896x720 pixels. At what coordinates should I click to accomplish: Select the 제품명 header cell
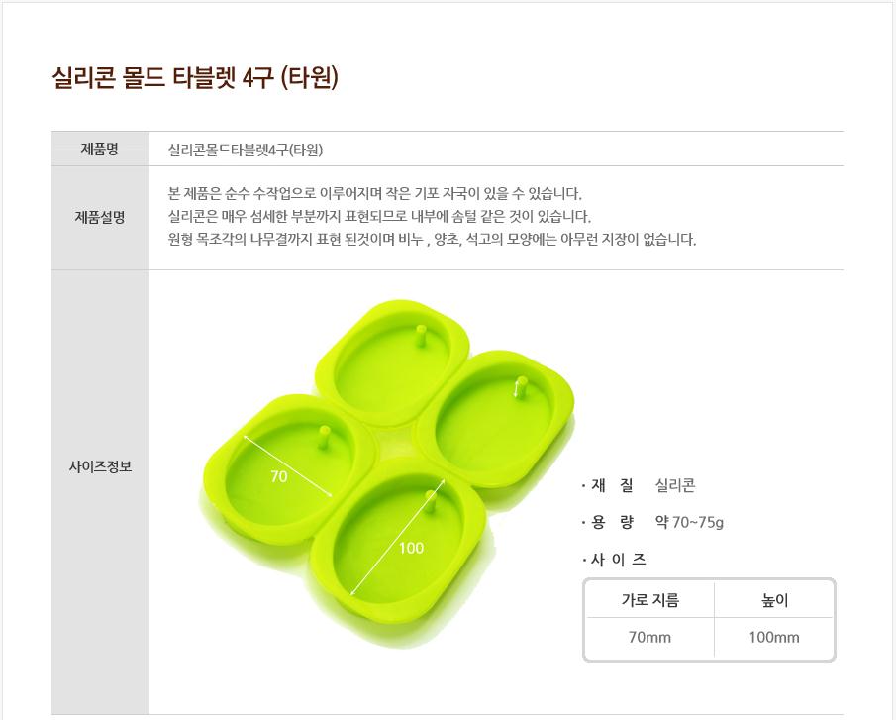pyautogui.click(x=100, y=149)
